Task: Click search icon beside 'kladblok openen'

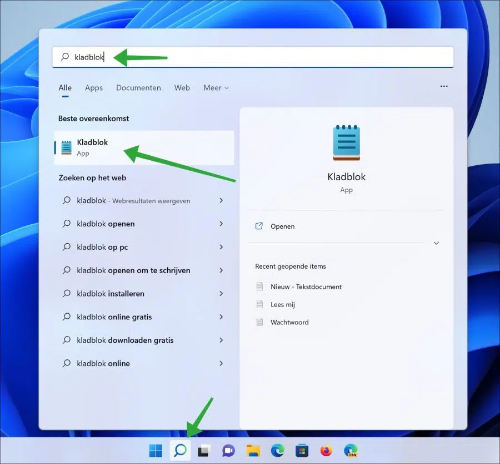Action: pos(66,224)
